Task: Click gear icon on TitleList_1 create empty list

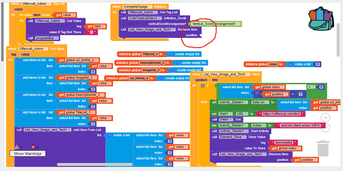Action: pos(171,54)
